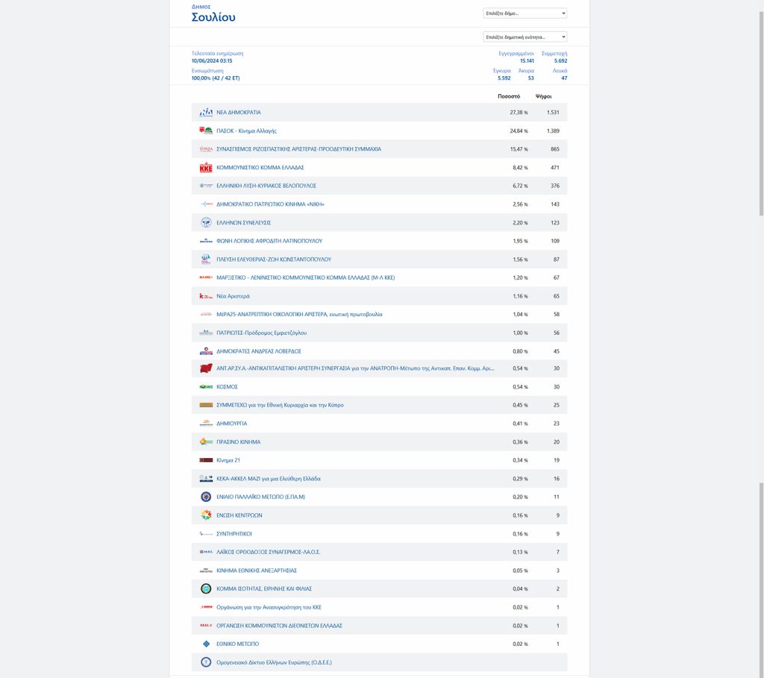Click the Ε.ΠΑ.Μ round logo
The width and height of the screenshot is (764, 678).
point(206,497)
